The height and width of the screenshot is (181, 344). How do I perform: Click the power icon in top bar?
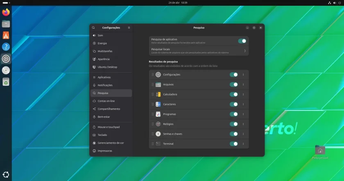[339, 3]
